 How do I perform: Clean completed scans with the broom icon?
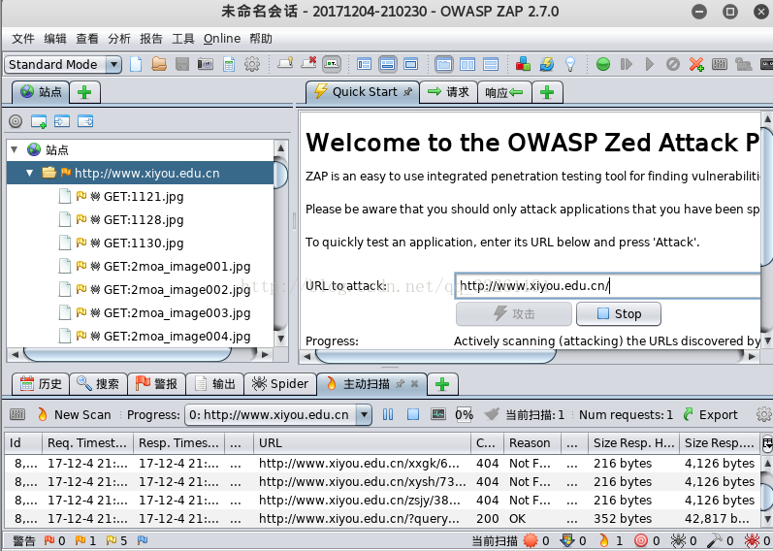[492, 414]
